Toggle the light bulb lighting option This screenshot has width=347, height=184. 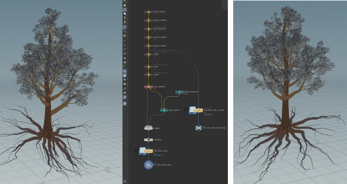pos(125,18)
